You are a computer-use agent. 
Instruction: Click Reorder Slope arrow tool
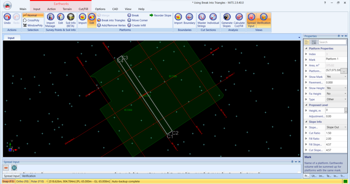[x=160, y=15]
